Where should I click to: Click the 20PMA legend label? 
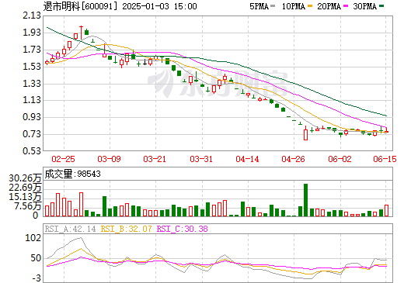point(329,6)
